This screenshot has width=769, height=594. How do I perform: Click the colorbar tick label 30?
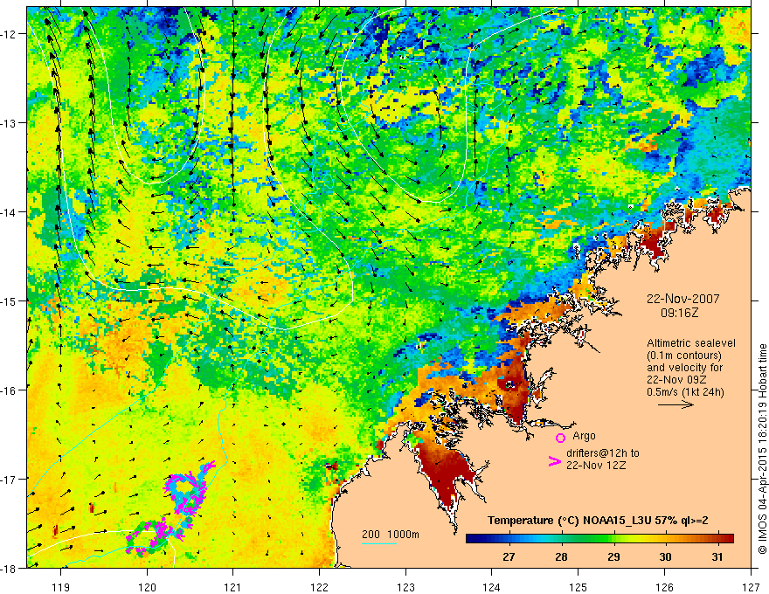665,556
